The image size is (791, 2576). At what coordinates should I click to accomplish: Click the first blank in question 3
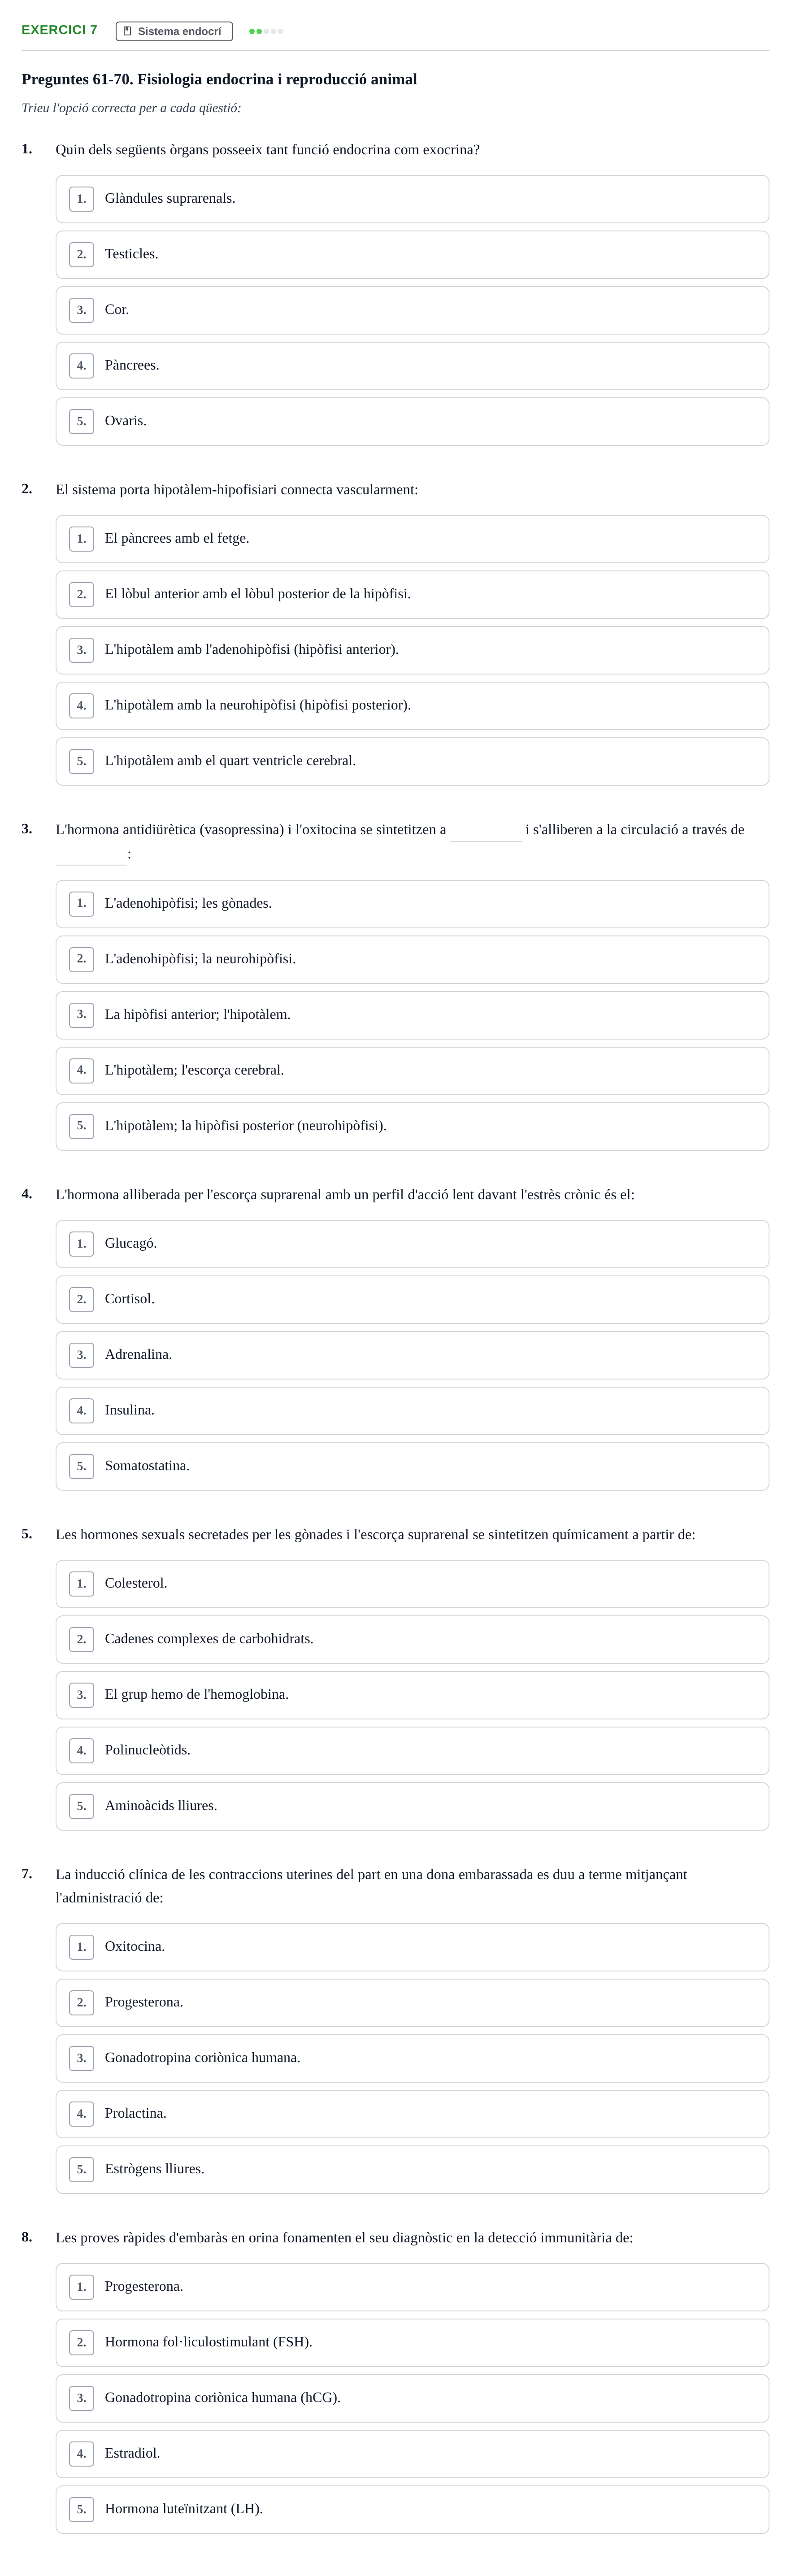[x=486, y=831]
